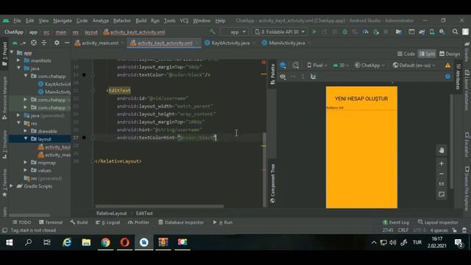Image resolution: width=471 pixels, height=265 pixels.
Task: Toggle the Attributes side panel
Action: click(x=458, y=77)
